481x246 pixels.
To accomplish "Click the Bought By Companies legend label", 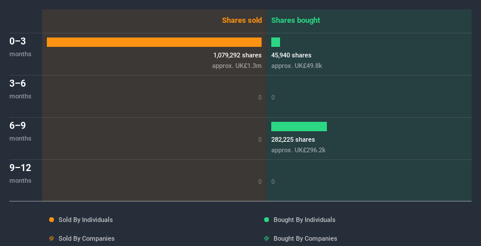I will pyautogui.click(x=305, y=238).
